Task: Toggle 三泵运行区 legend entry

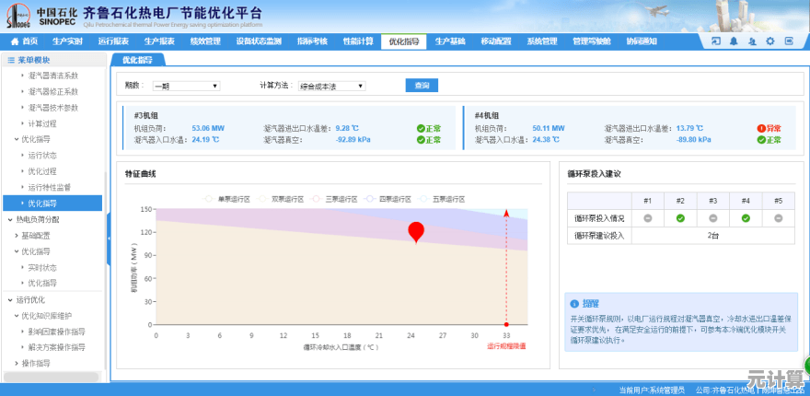Action: pyautogui.click(x=336, y=198)
